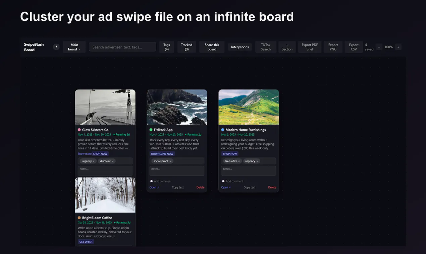This screenshot has width=426, height=254.
Task: Click the discount tag label
Action: pyautogui.click(x=105, y=161)
